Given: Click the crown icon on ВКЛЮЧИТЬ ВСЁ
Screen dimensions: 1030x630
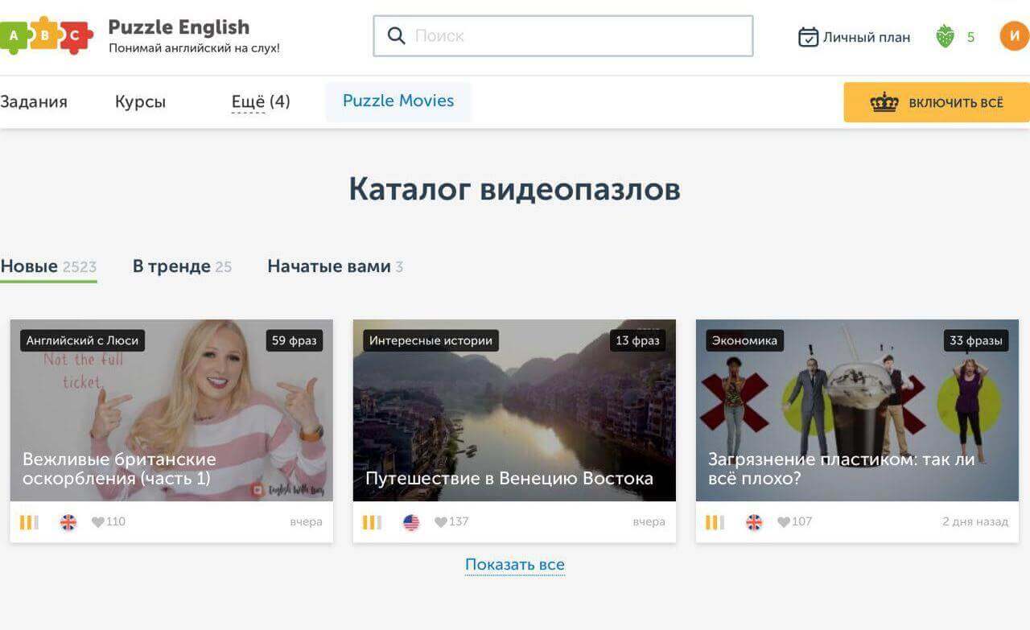Looking at the screenshot, I should (886, 102).
